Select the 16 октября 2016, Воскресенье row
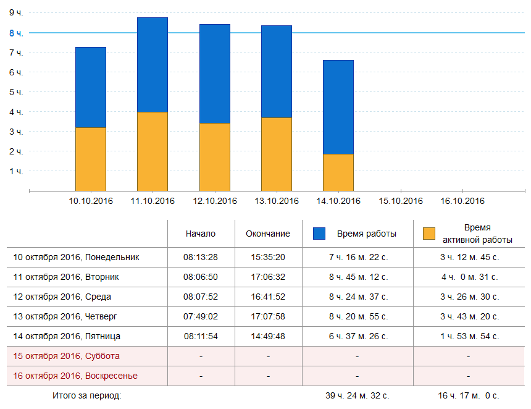531x409 pixels. click(75, 376)
